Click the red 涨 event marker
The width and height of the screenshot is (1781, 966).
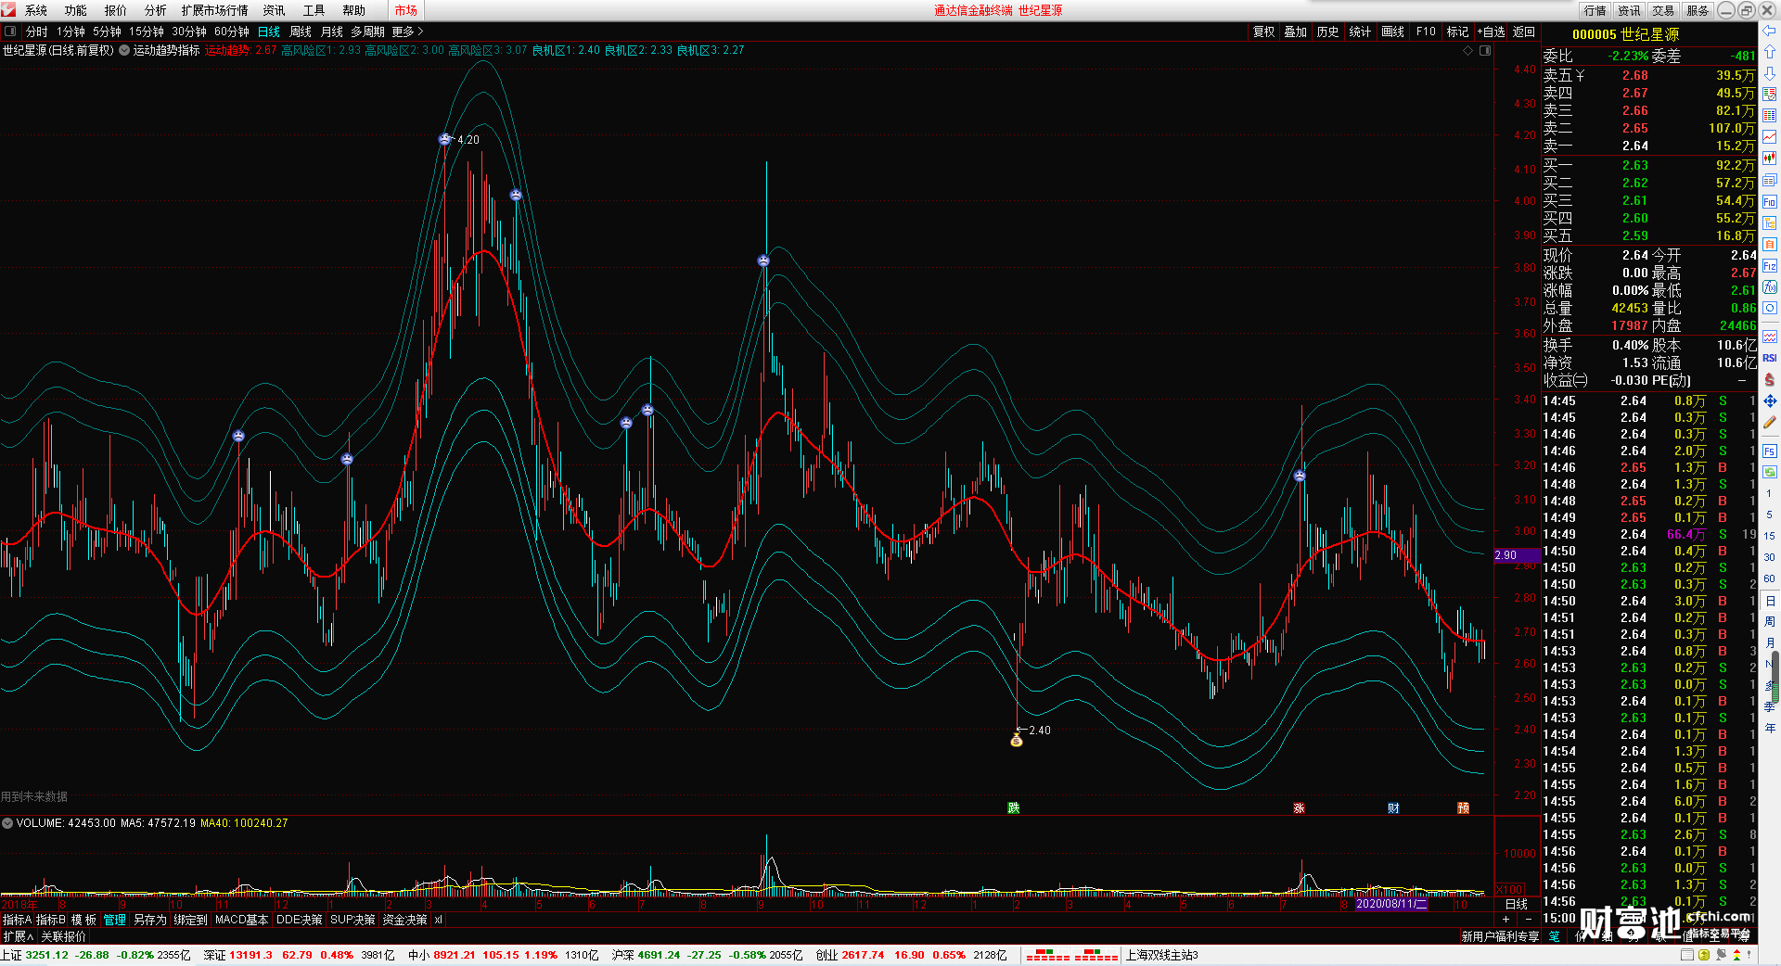click(x=1299, y=808)
